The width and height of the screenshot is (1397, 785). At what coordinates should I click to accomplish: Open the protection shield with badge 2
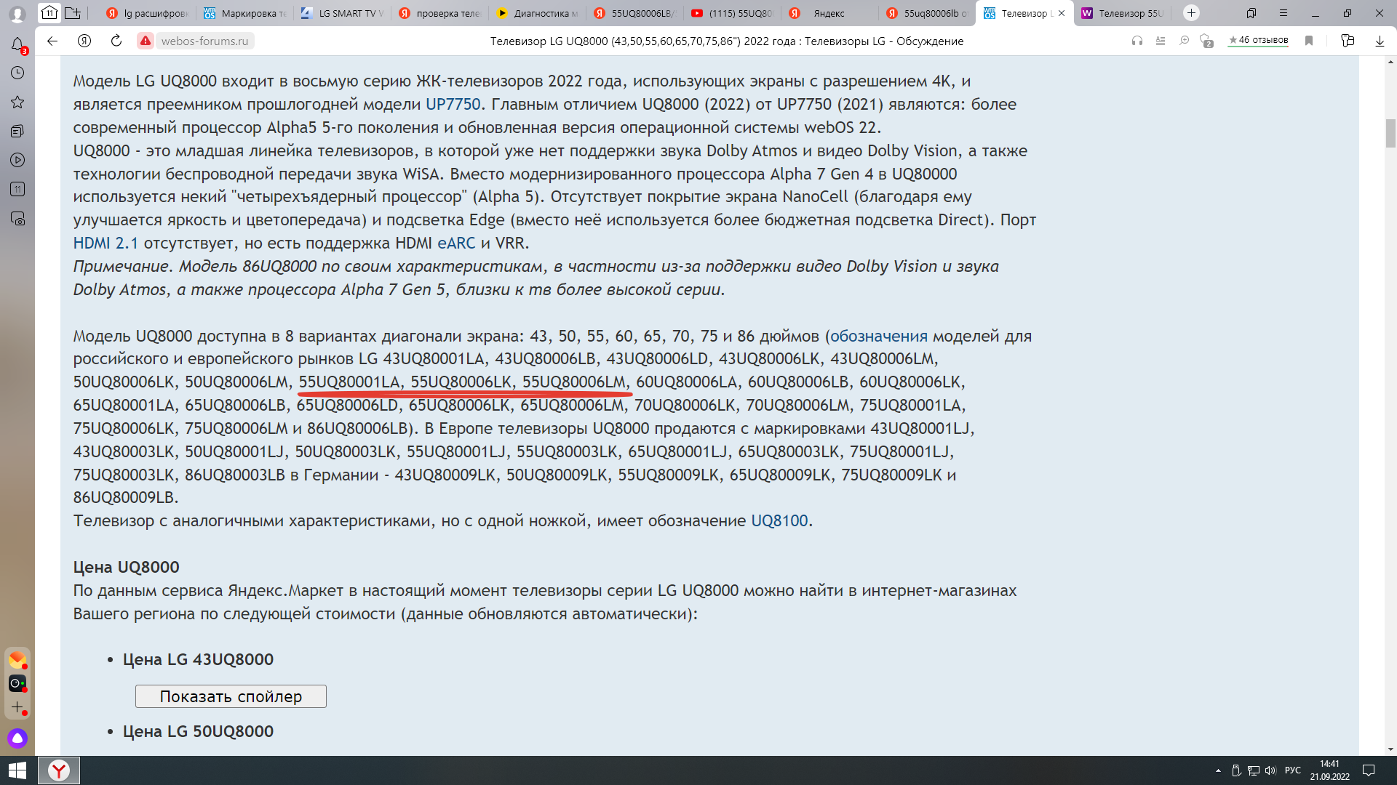1206,41
